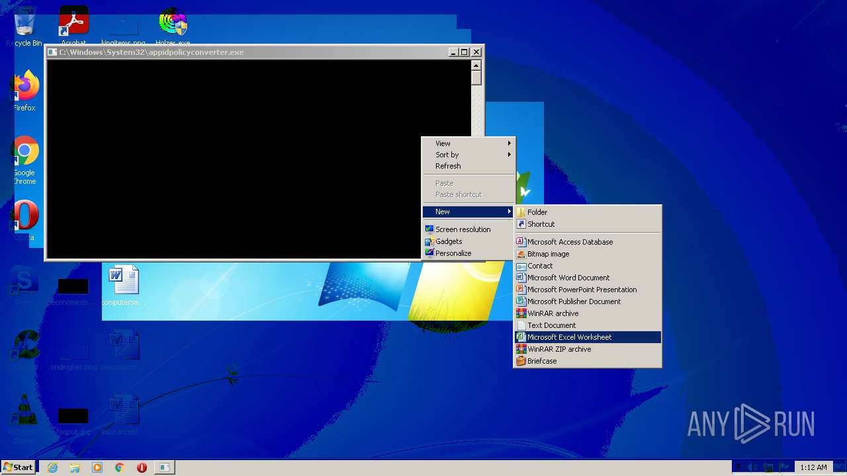
Task: Select the insurancebl... Word document
Action: click(x=124, y=415)
